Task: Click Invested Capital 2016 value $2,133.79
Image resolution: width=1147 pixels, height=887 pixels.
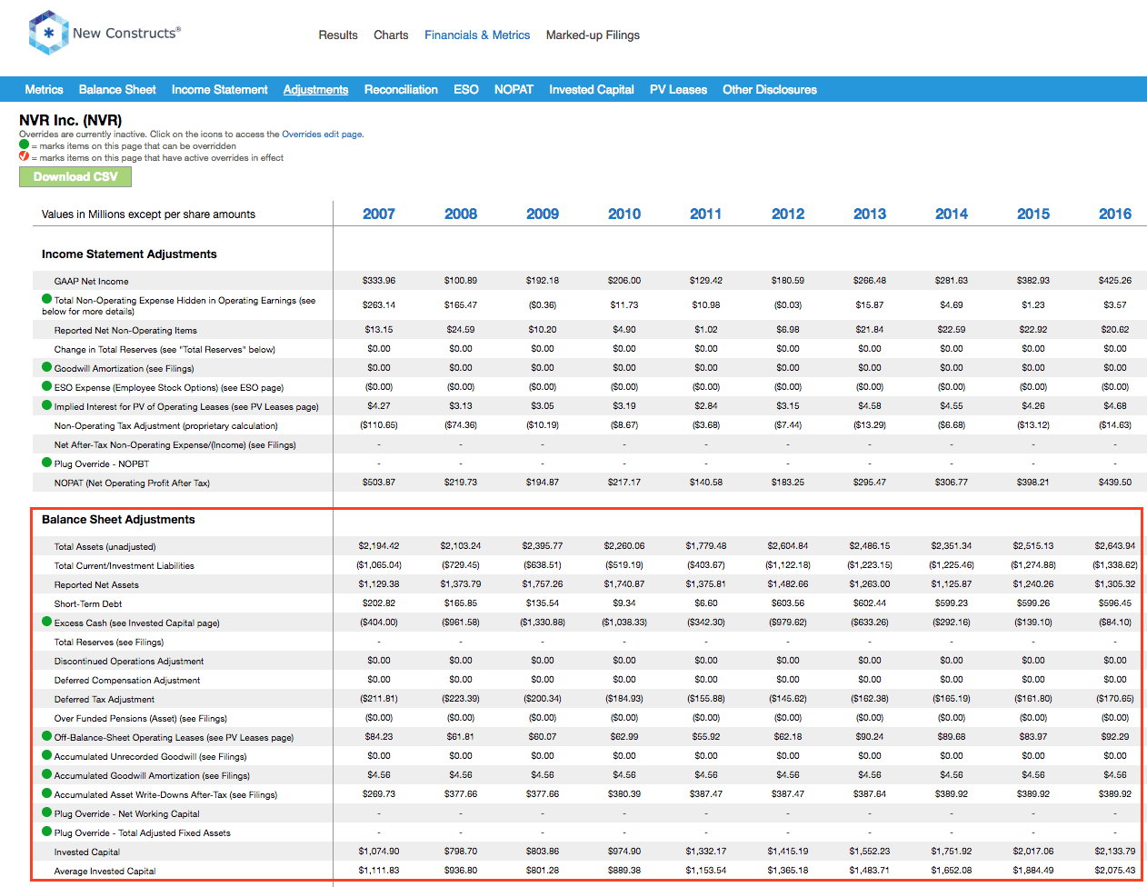Action: point(1115,852)
